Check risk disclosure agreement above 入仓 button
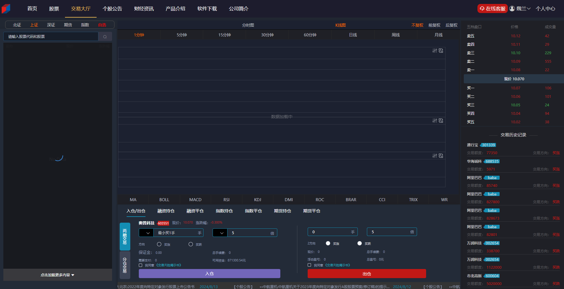Image resolution: width=564 pixels, height=289 pixels. coord(141,265)
